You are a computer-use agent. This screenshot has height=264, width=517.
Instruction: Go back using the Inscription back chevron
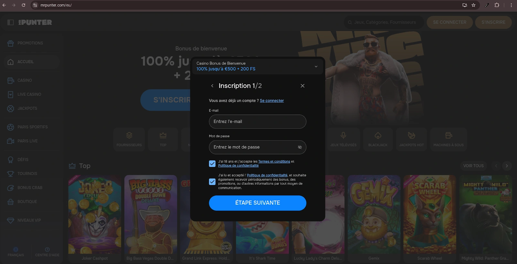[212, 86]
